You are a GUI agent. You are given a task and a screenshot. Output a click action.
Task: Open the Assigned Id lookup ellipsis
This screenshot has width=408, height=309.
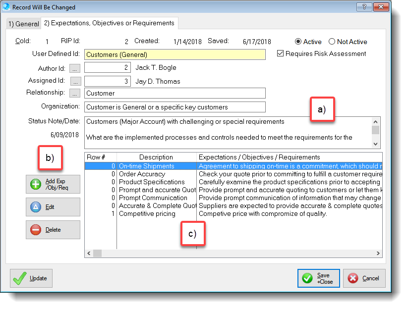pos(75,81)
